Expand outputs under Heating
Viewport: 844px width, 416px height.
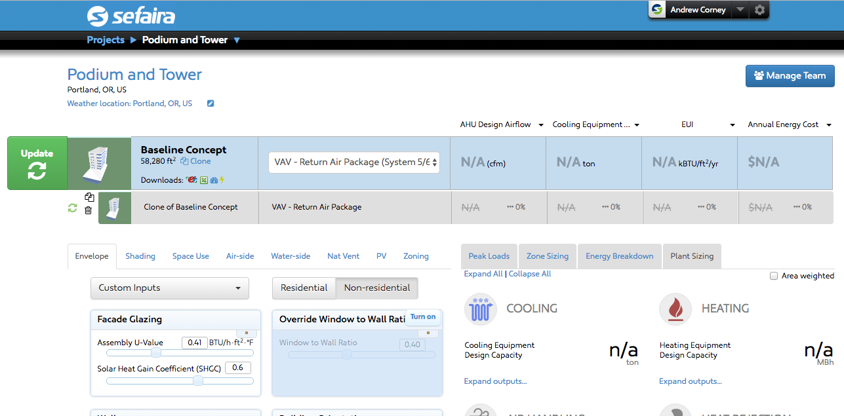point(691,381)
